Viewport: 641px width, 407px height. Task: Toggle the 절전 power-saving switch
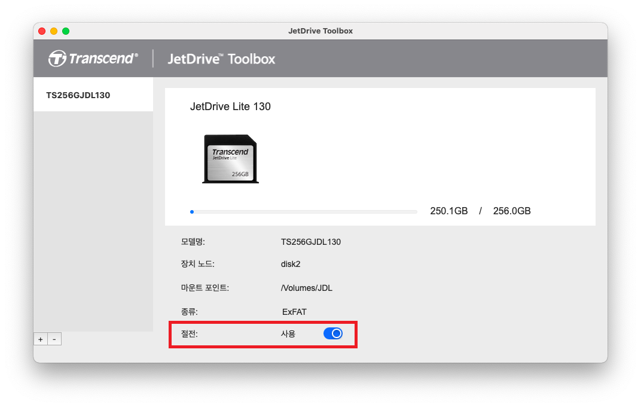tap(333, 334)
